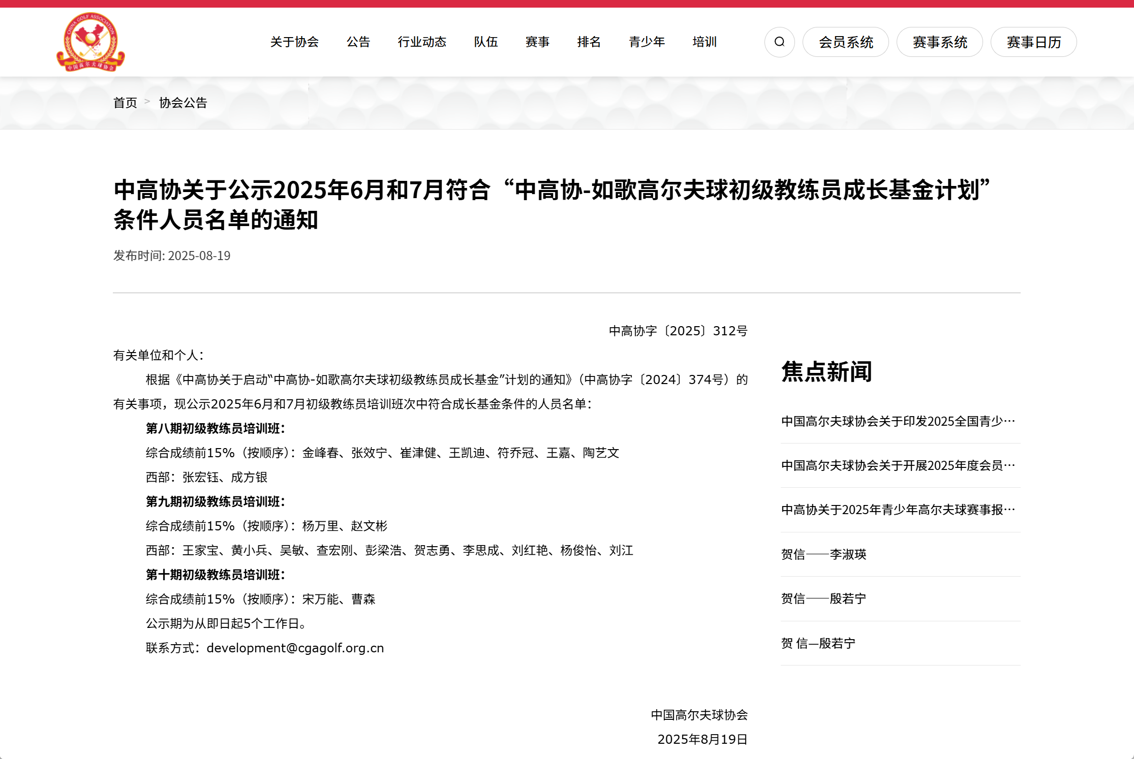Open the 赛事系统 button
Screen dimensions: 1134x759
pyautogui.click(x=939, y=42)
